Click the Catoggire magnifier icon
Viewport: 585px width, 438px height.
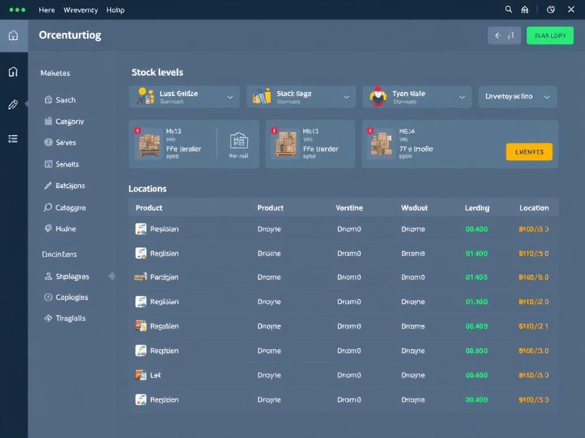(x=48, y=207)
